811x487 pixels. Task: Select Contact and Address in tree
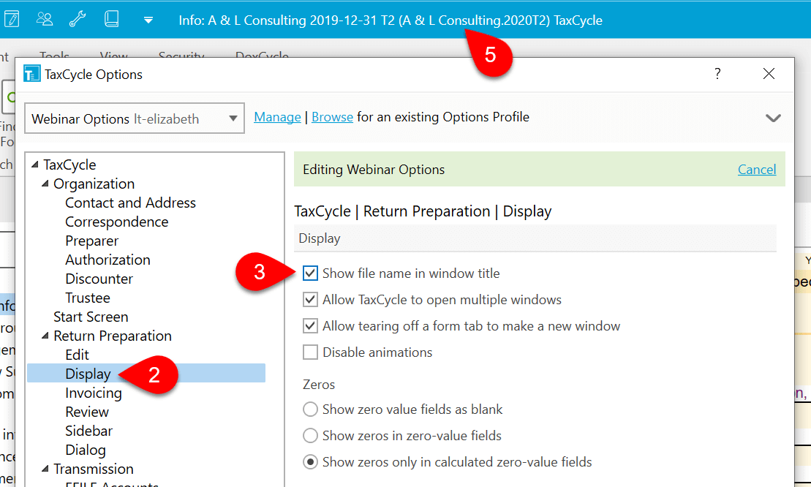coord(130,203)
